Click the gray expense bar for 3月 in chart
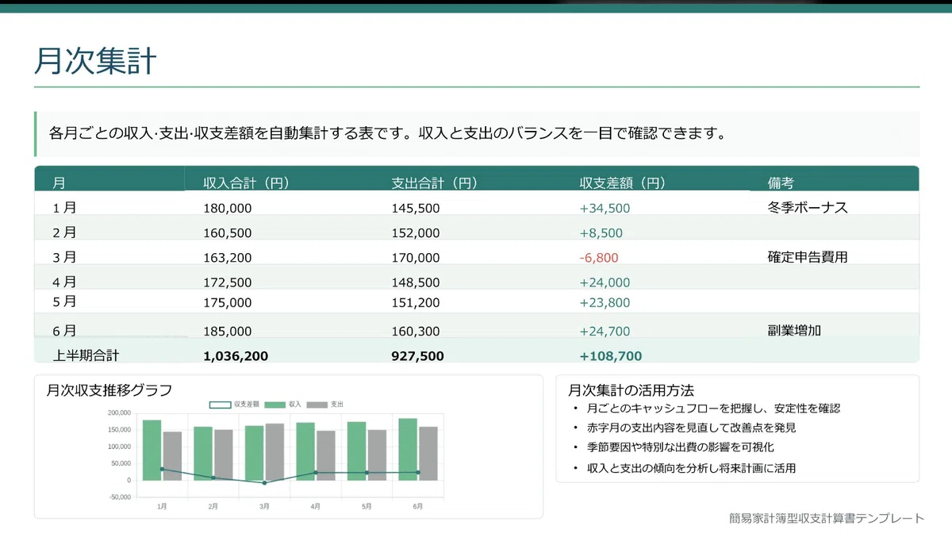952x541 pixels. [274, 451]
